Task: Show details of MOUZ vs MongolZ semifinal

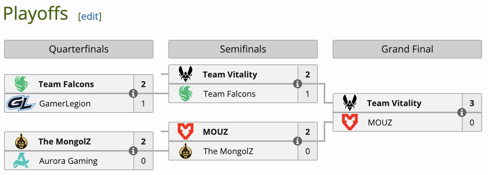Action: pos(297,141)
